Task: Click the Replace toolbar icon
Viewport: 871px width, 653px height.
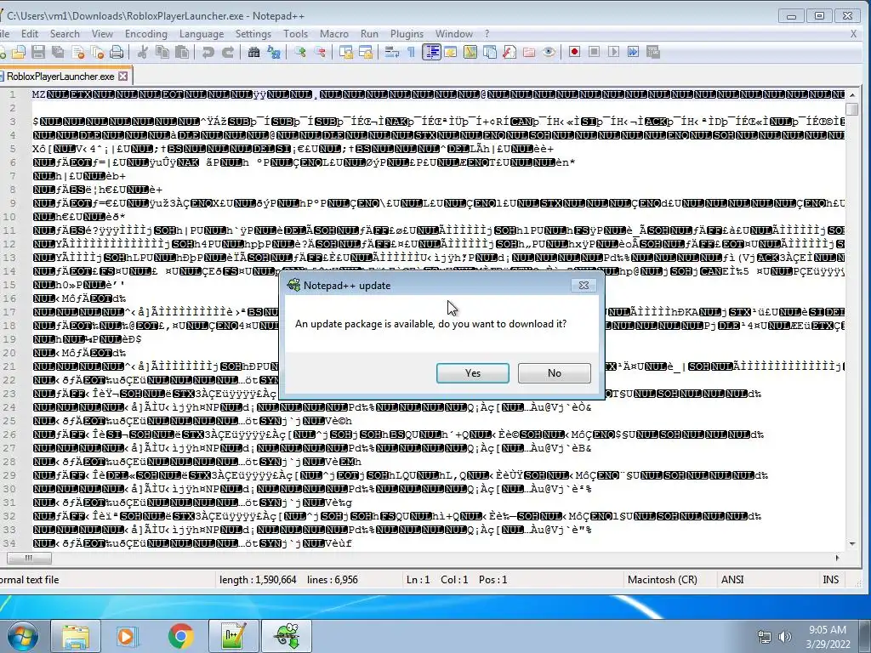Action: click(x=273, y=52)
